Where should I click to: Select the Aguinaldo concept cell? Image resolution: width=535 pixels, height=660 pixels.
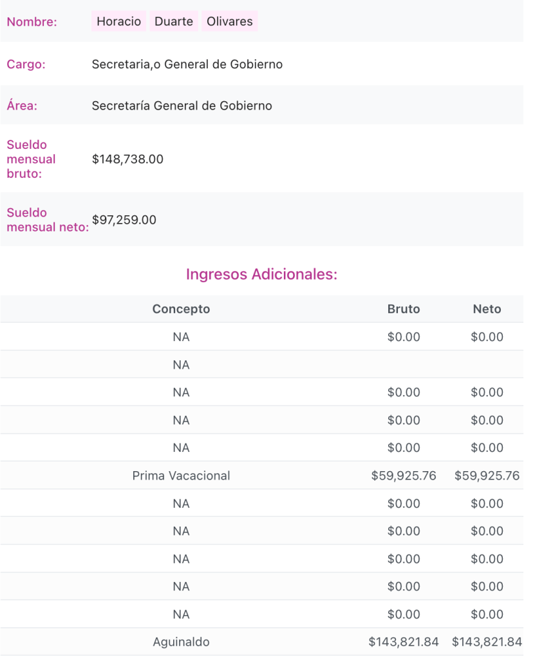[x=181, y=642]
